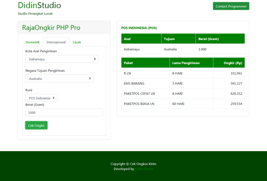Open the Didin Studio footer link

[144, 169]
